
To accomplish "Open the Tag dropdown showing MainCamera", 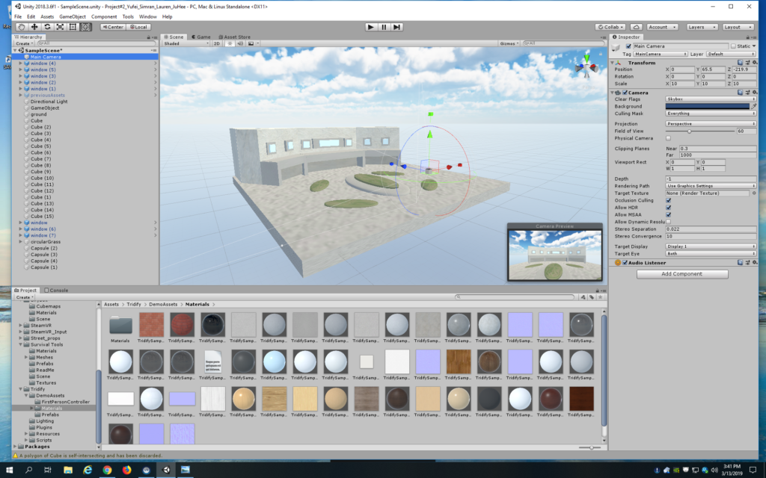I will pos(661,54).
